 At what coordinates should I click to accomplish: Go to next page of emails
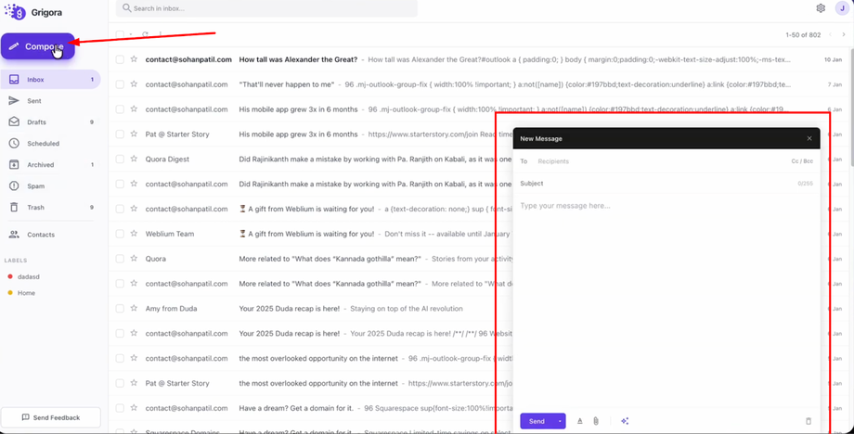[x=844, y=35]
